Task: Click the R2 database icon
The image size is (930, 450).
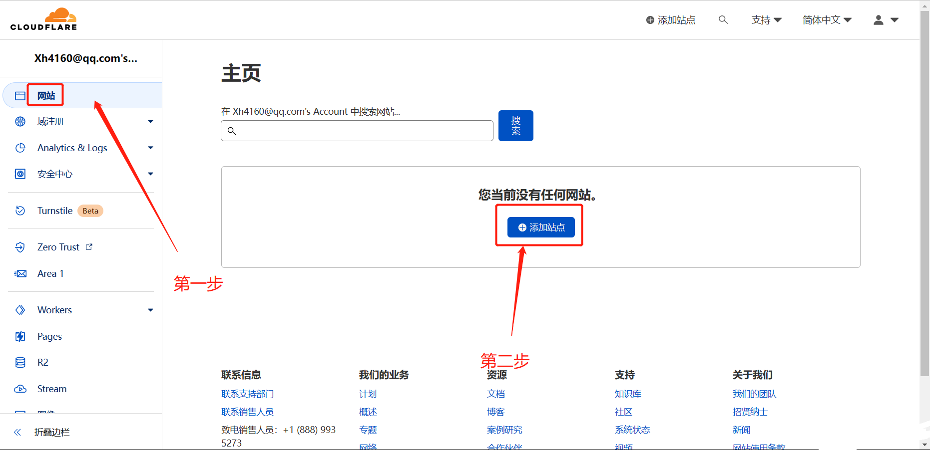Action: [20, 362]
